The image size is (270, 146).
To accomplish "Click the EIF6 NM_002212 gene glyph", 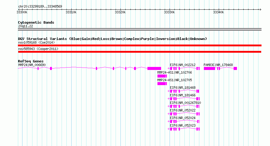I will (x=184, y=68).
